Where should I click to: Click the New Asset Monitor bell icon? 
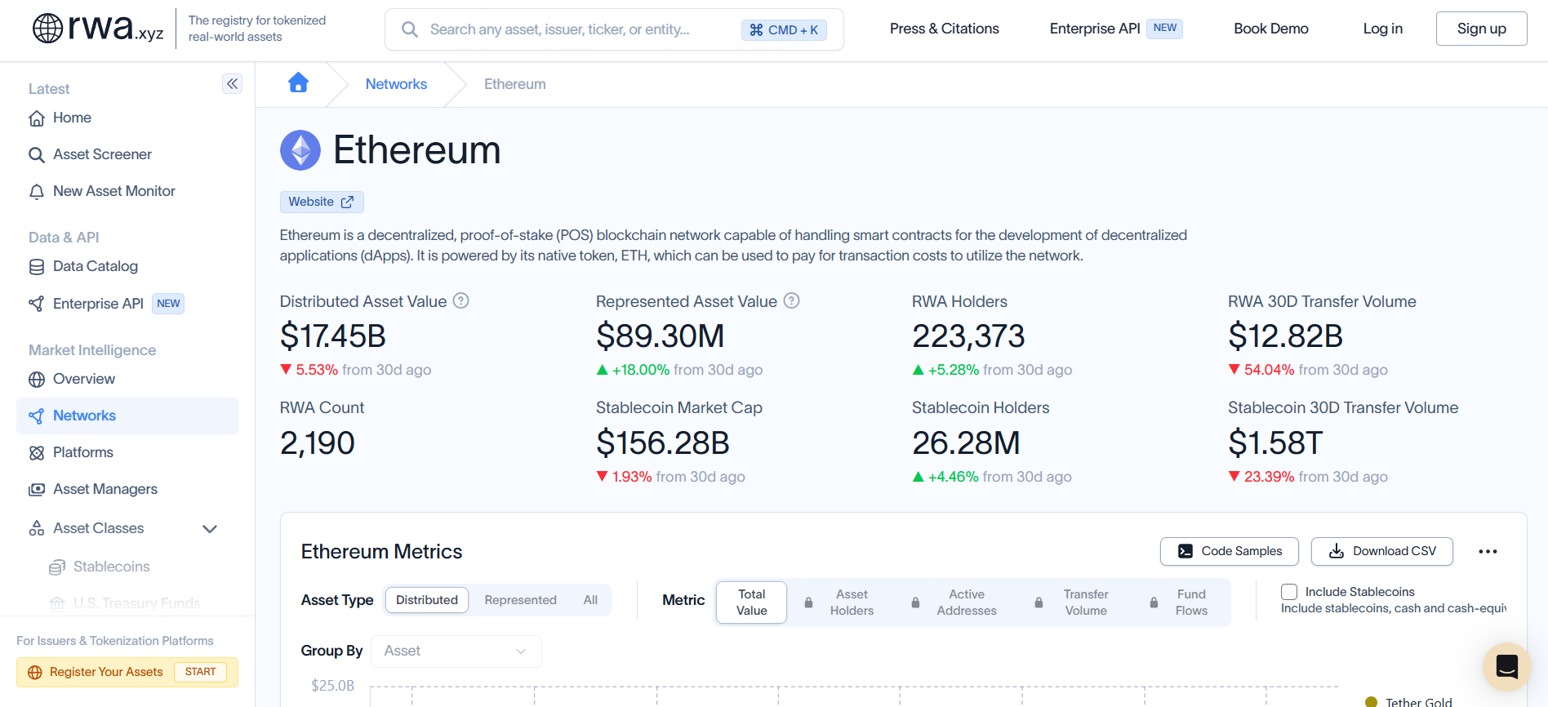[37, 192]
